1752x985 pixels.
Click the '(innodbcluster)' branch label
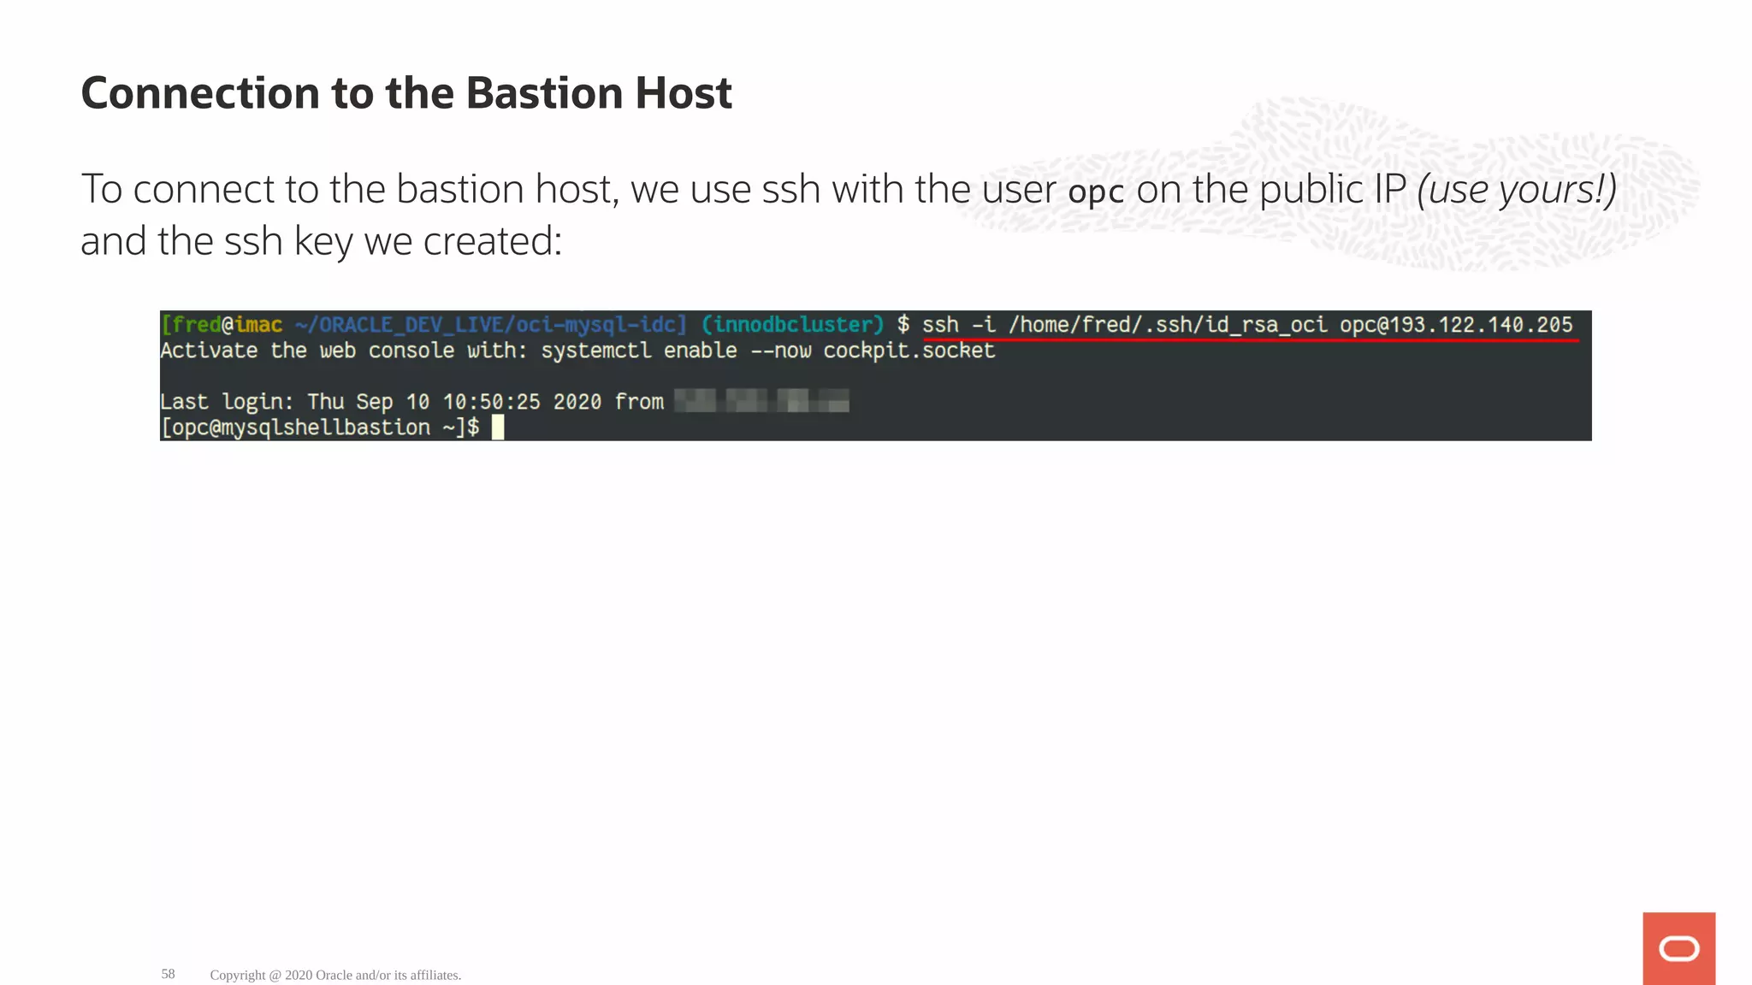coord(792,325)
